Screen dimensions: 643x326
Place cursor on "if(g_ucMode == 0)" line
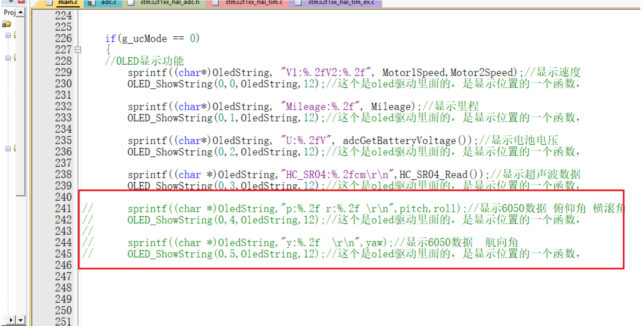point(152,39)
